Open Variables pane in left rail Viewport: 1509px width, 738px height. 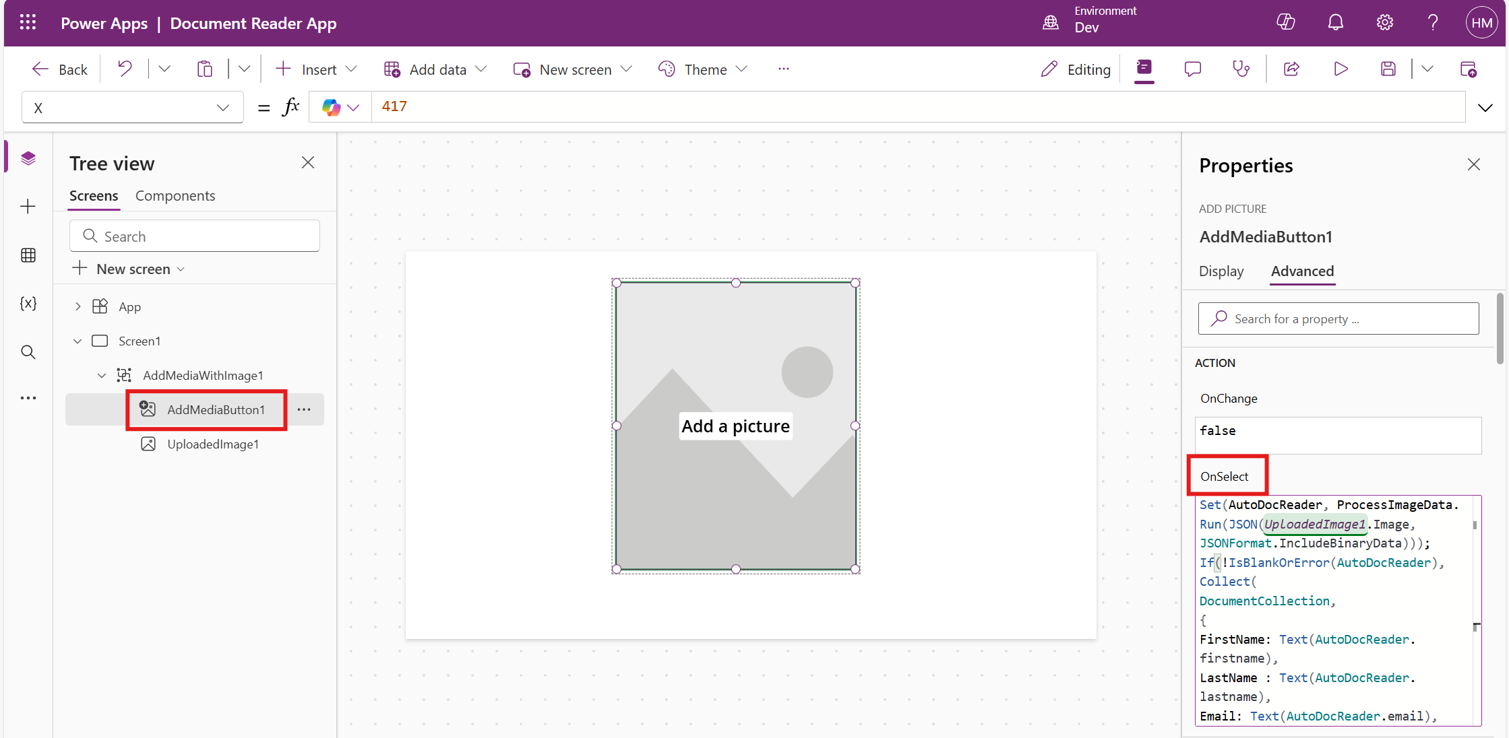point(28,304)
